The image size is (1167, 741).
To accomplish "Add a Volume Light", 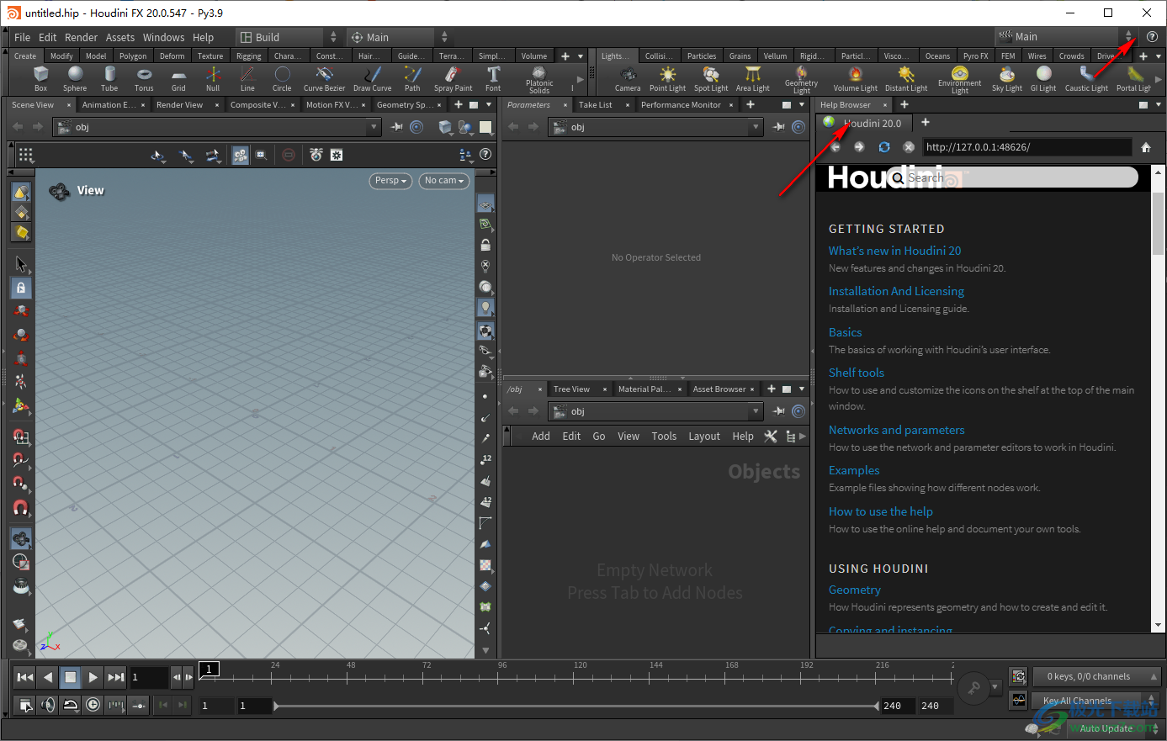I will coord(855,79).
